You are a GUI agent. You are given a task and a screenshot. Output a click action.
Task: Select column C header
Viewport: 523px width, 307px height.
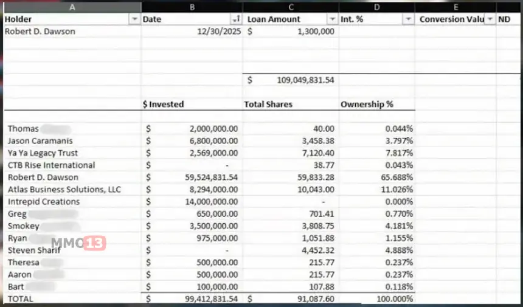[x=291, y=7]
